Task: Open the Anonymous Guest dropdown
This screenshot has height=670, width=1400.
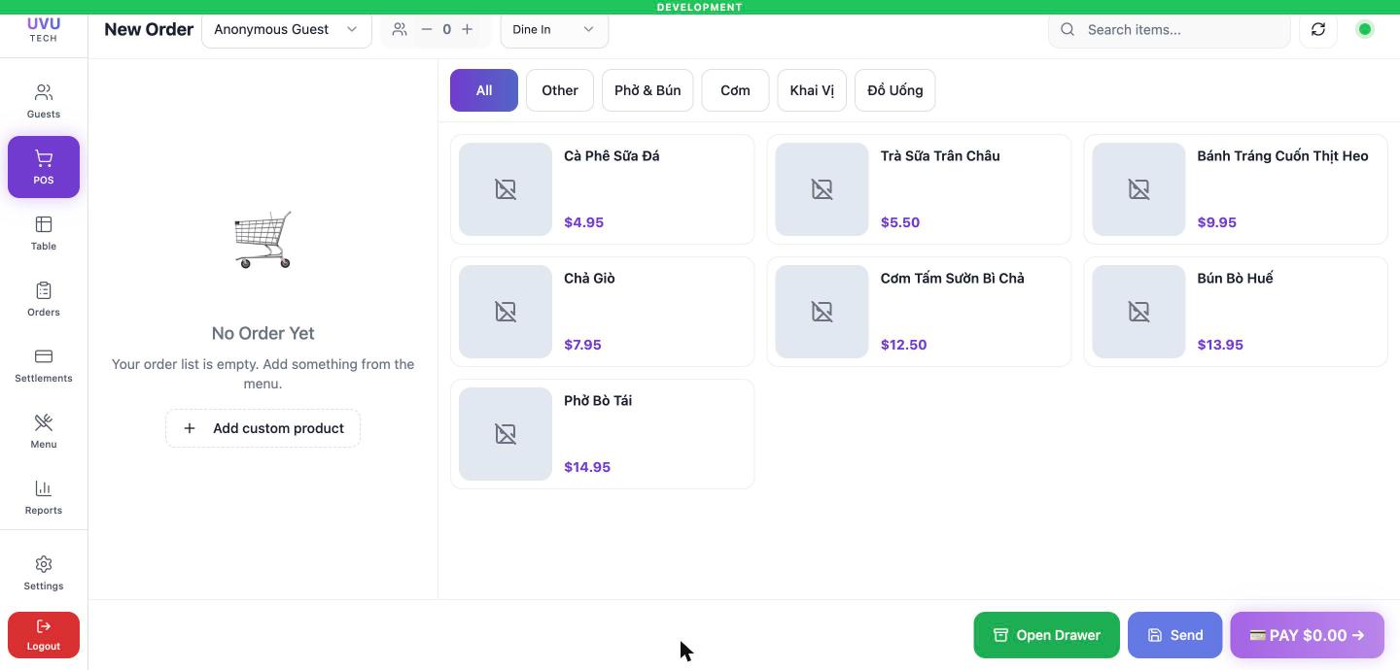Action: [x=287, y=29]
